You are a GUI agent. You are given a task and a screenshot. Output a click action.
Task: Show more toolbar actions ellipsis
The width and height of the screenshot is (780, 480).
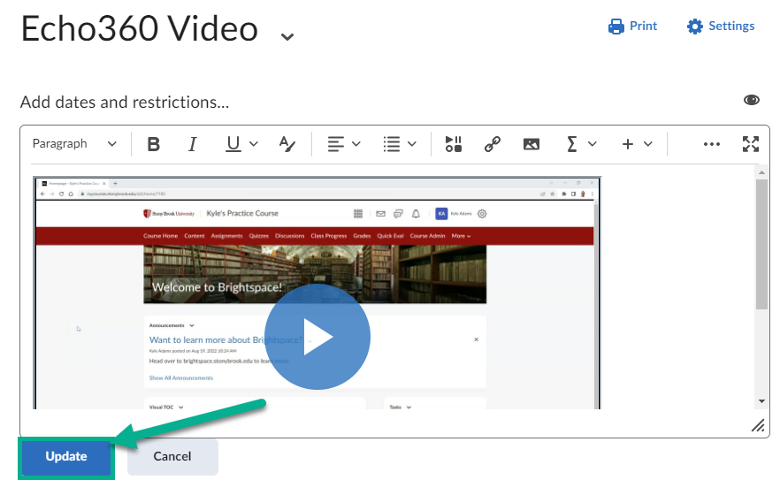coord(711,144)
